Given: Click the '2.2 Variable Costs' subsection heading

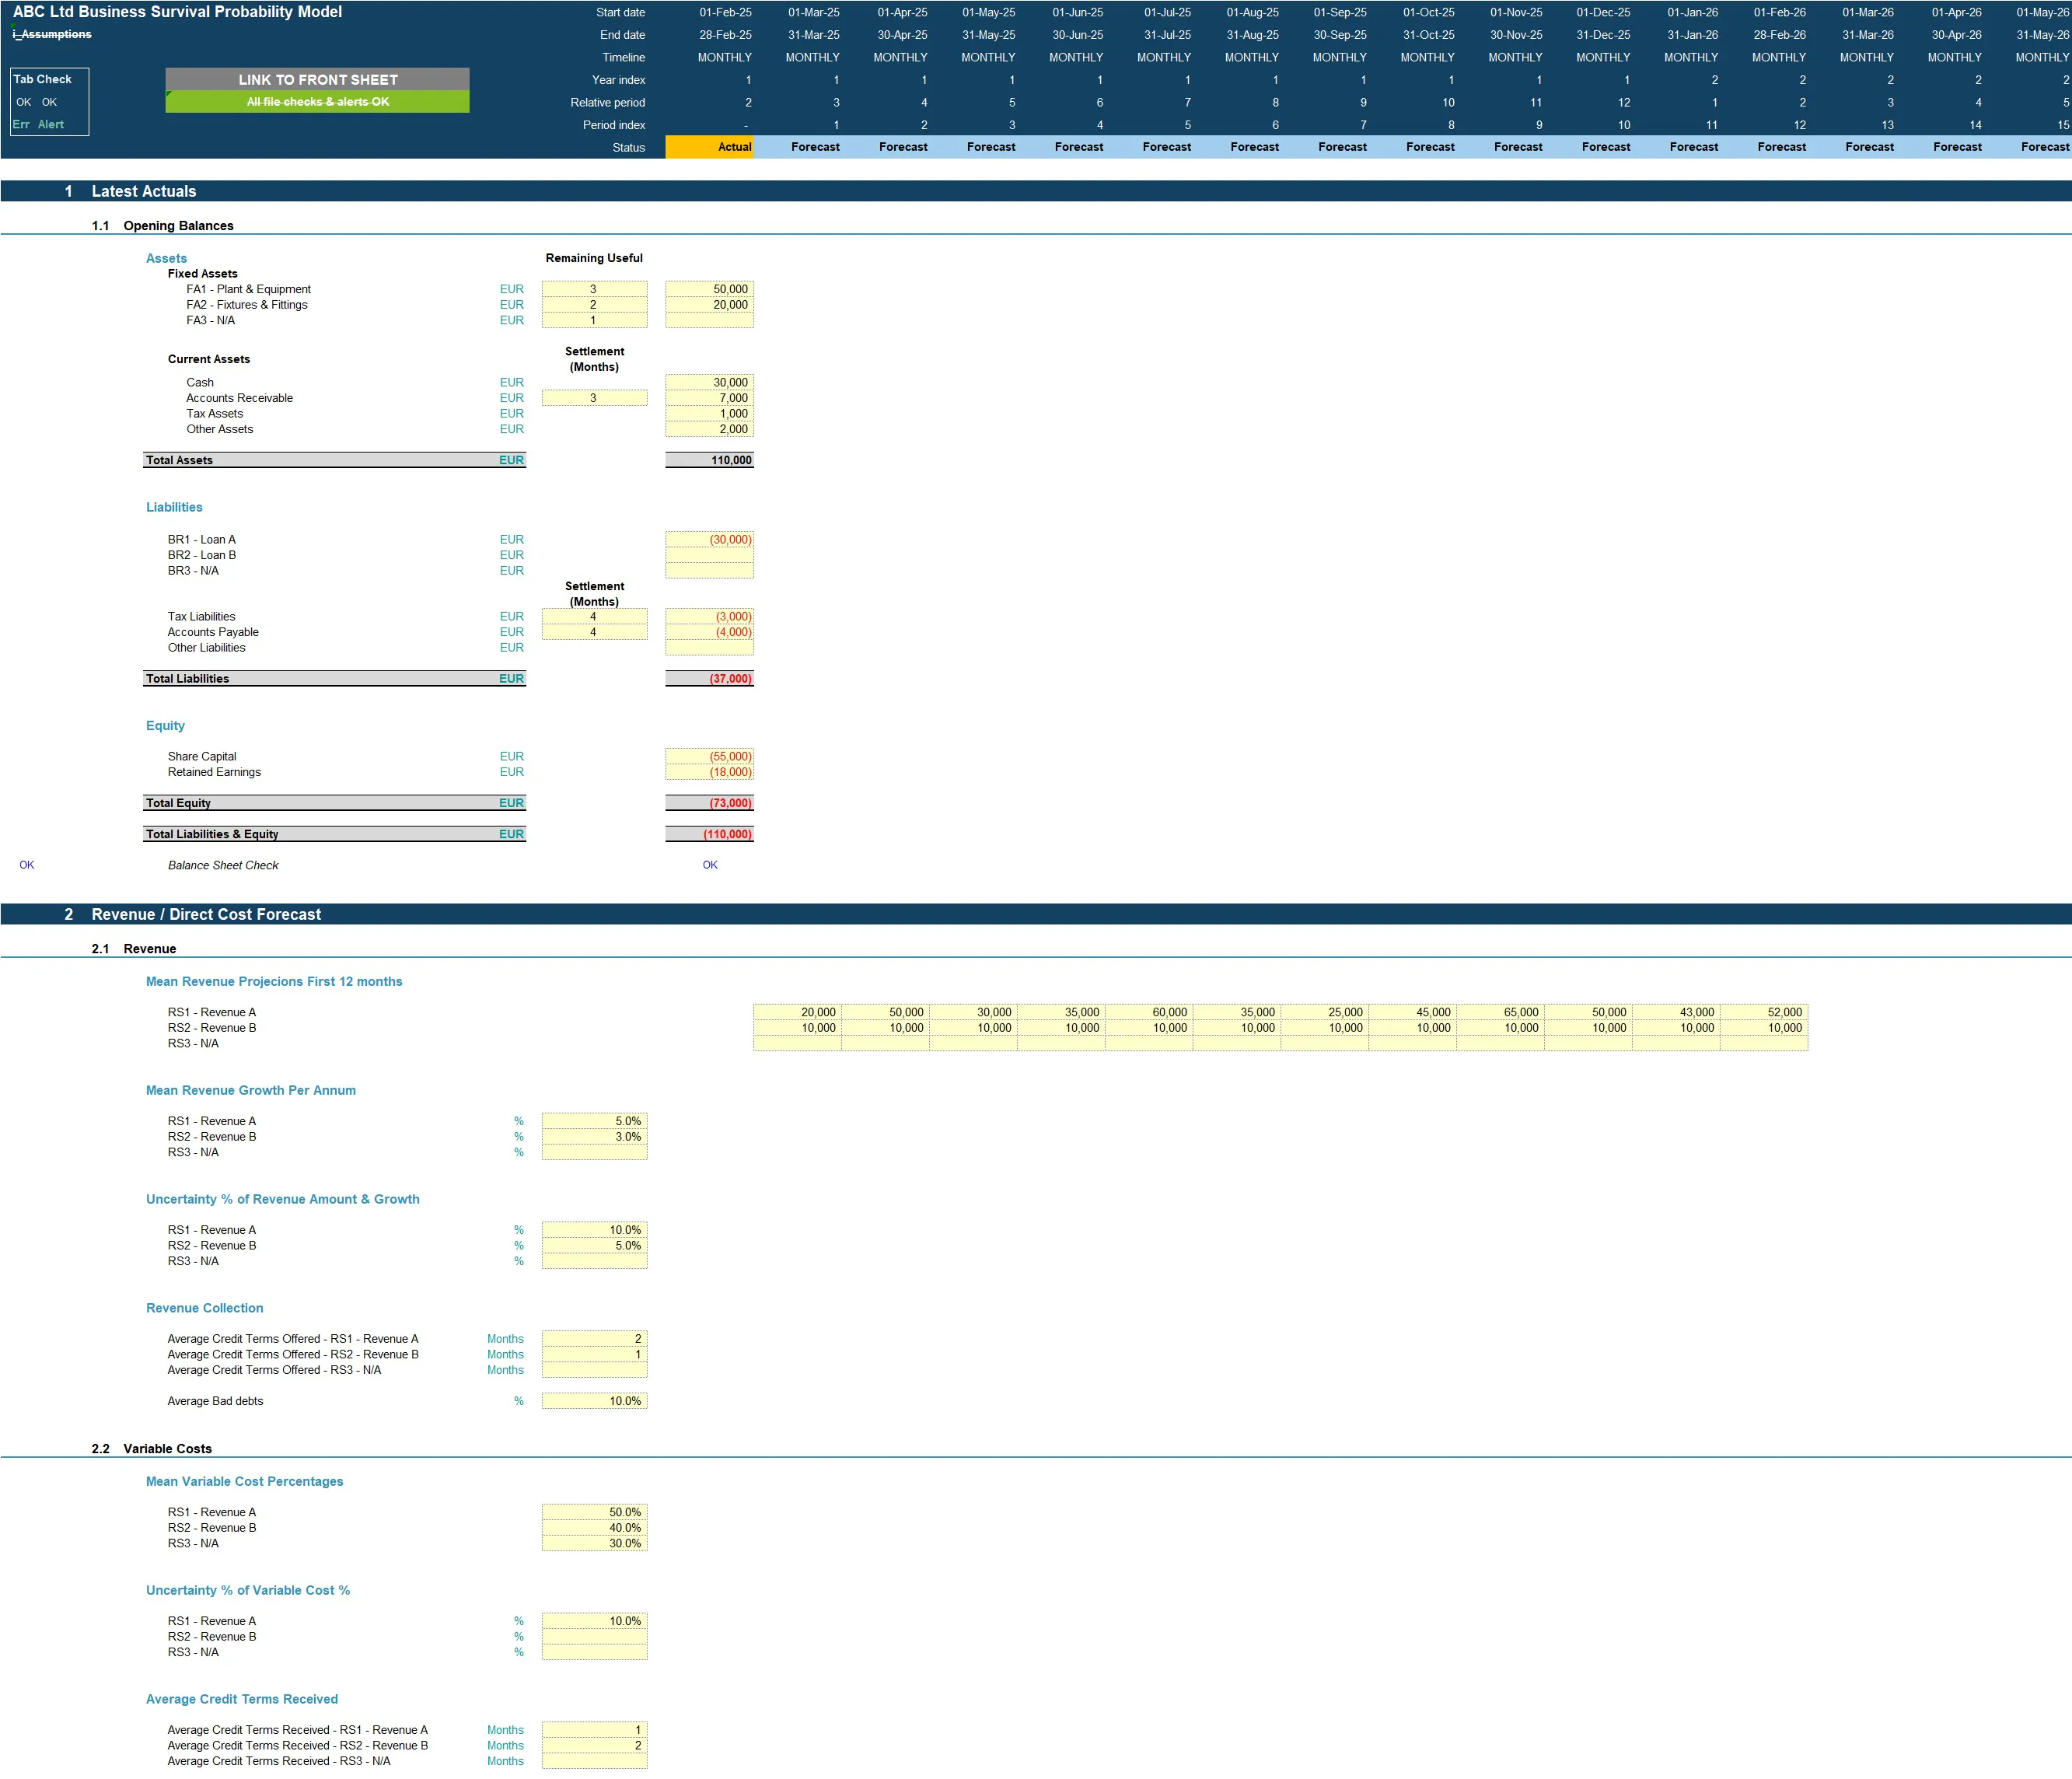Looking at the screenshot, I should click(151, 1448).
